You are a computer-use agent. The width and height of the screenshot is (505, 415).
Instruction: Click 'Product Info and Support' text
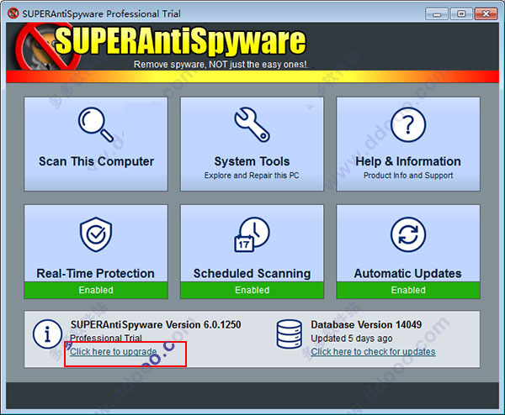408,176
